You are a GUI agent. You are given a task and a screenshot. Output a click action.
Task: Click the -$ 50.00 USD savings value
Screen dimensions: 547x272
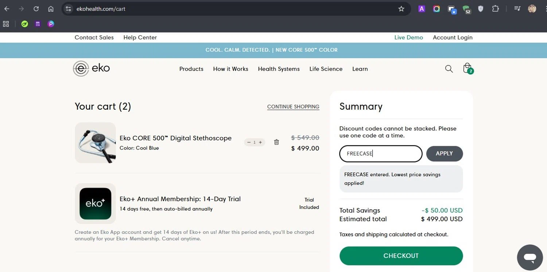tap(442, 210)
